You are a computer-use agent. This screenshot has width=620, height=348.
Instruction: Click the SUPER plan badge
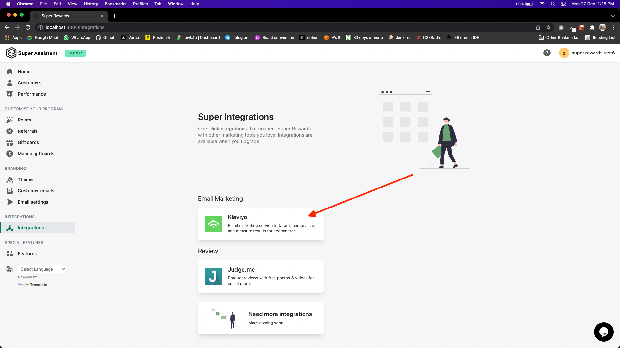[75, 53]
